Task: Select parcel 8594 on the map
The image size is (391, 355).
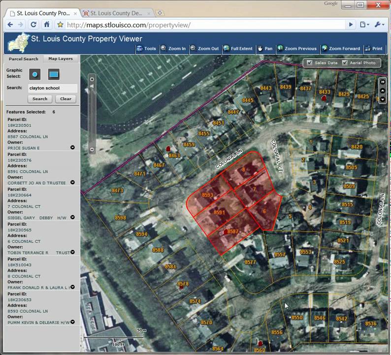Action: (141, 234)
